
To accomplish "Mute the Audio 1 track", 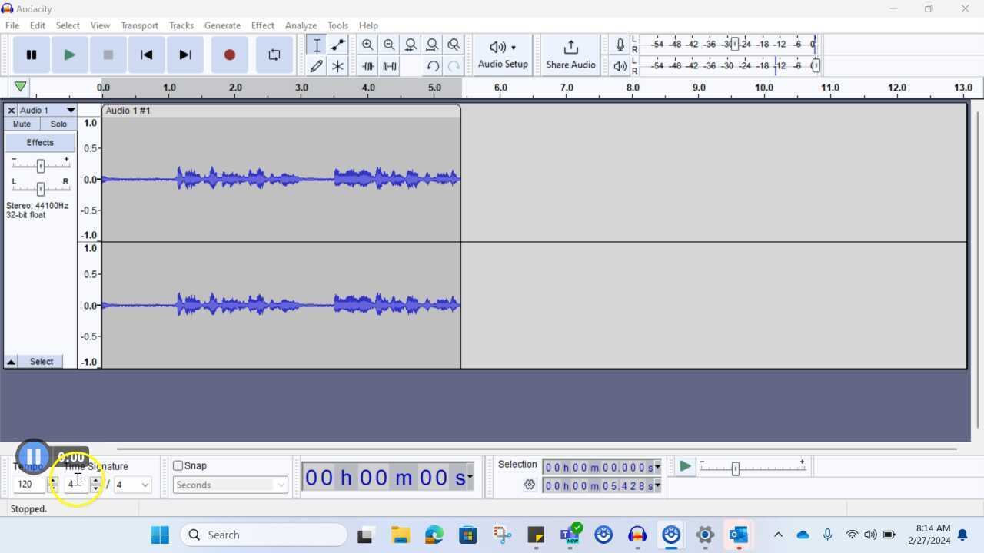I will 22,124.
